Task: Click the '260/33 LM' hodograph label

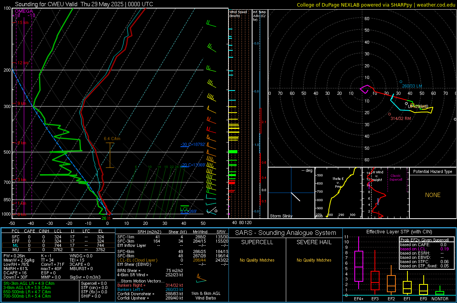Action: 412,86
